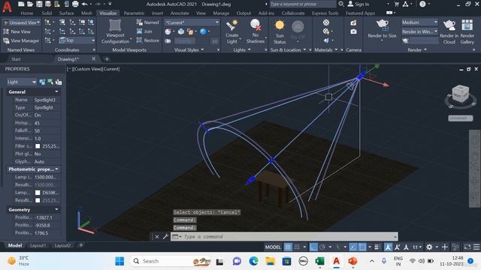The width and height of the screenshot is (481, 270).
Task: Click the Realistic sphere visual style icon
Action: (x=203, y=31)
